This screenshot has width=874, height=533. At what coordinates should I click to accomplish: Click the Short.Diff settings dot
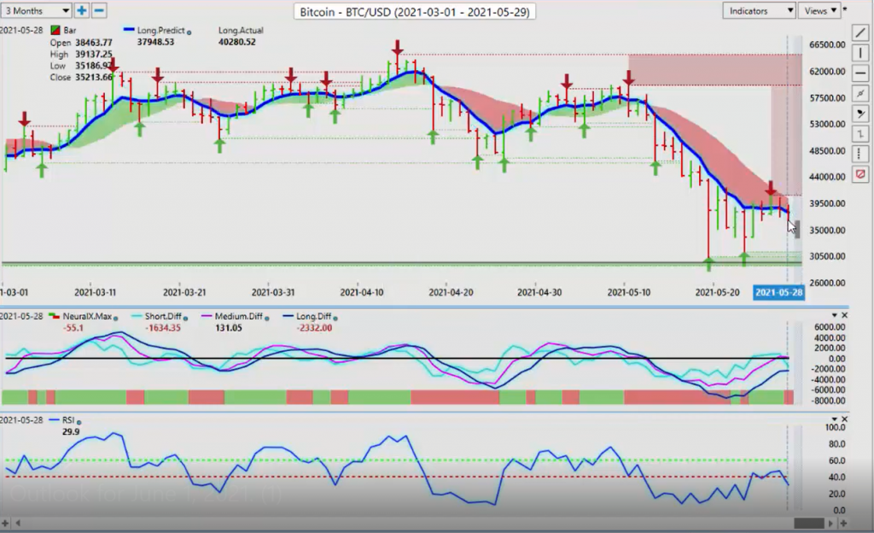(163, 317)
